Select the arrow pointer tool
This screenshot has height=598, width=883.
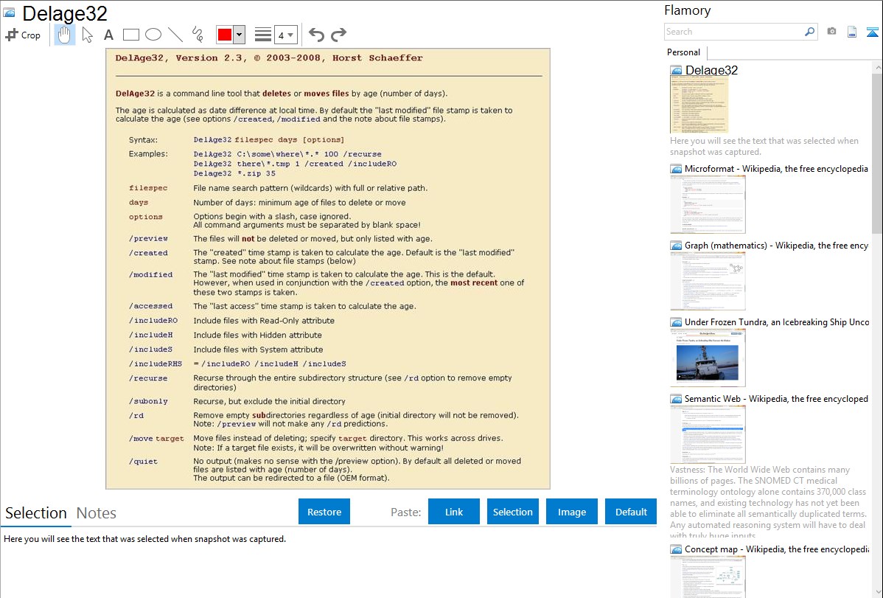coord(87,35)
